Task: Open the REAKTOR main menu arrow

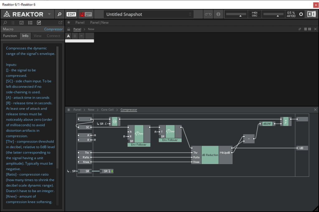Action: (x=49, y=14)
